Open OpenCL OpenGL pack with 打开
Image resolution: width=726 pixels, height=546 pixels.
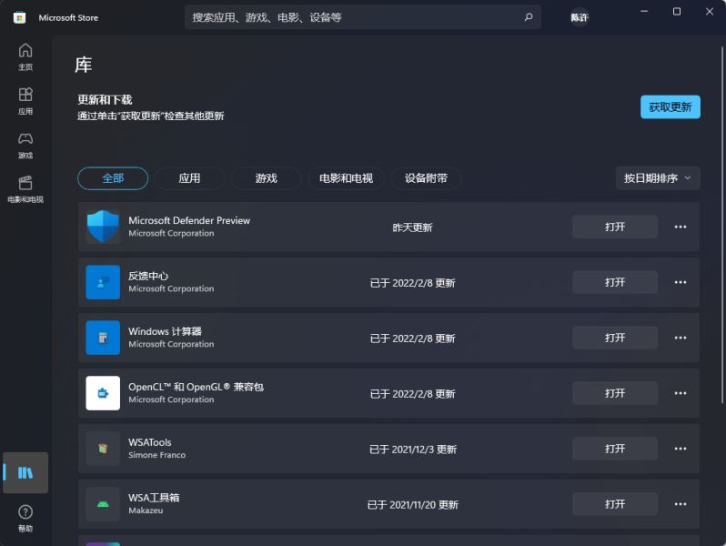pos(615,393)
